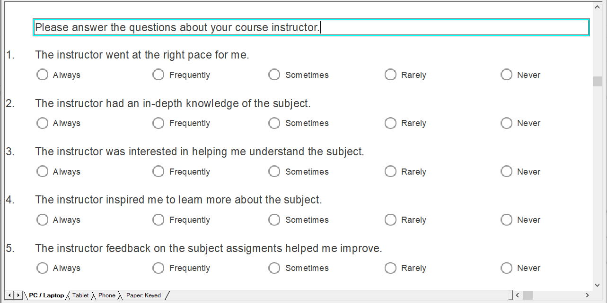Viewport: 607px width, 303px height.
Task: Select Never for question 5
Action: pyautogui.click(x=506, y=268)
